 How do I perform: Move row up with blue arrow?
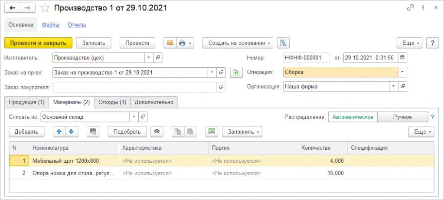click(x=59, y=131)
